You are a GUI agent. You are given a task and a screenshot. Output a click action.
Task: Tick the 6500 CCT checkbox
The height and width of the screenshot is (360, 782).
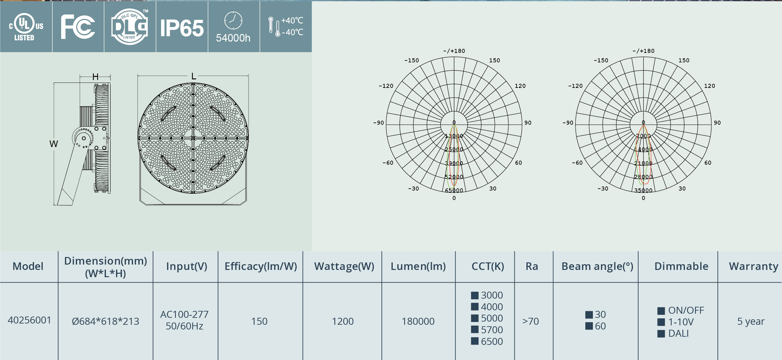click(475, 341)
